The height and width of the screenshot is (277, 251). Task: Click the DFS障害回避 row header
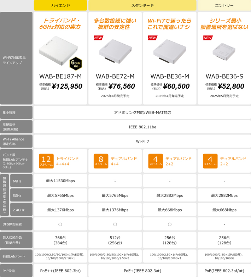pos(16,224)
